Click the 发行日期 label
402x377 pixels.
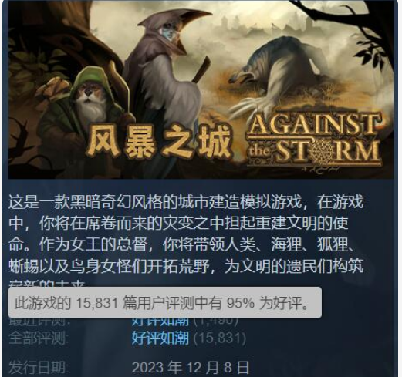pyautogui.click(x=39, y=367)
